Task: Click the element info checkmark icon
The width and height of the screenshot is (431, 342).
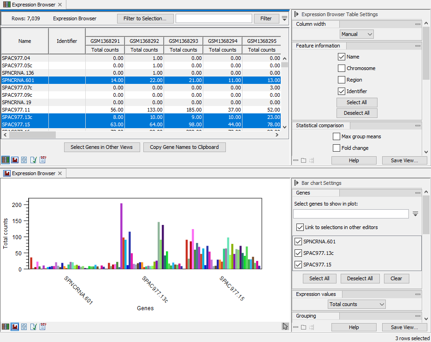Action: [x=33, y=160]
